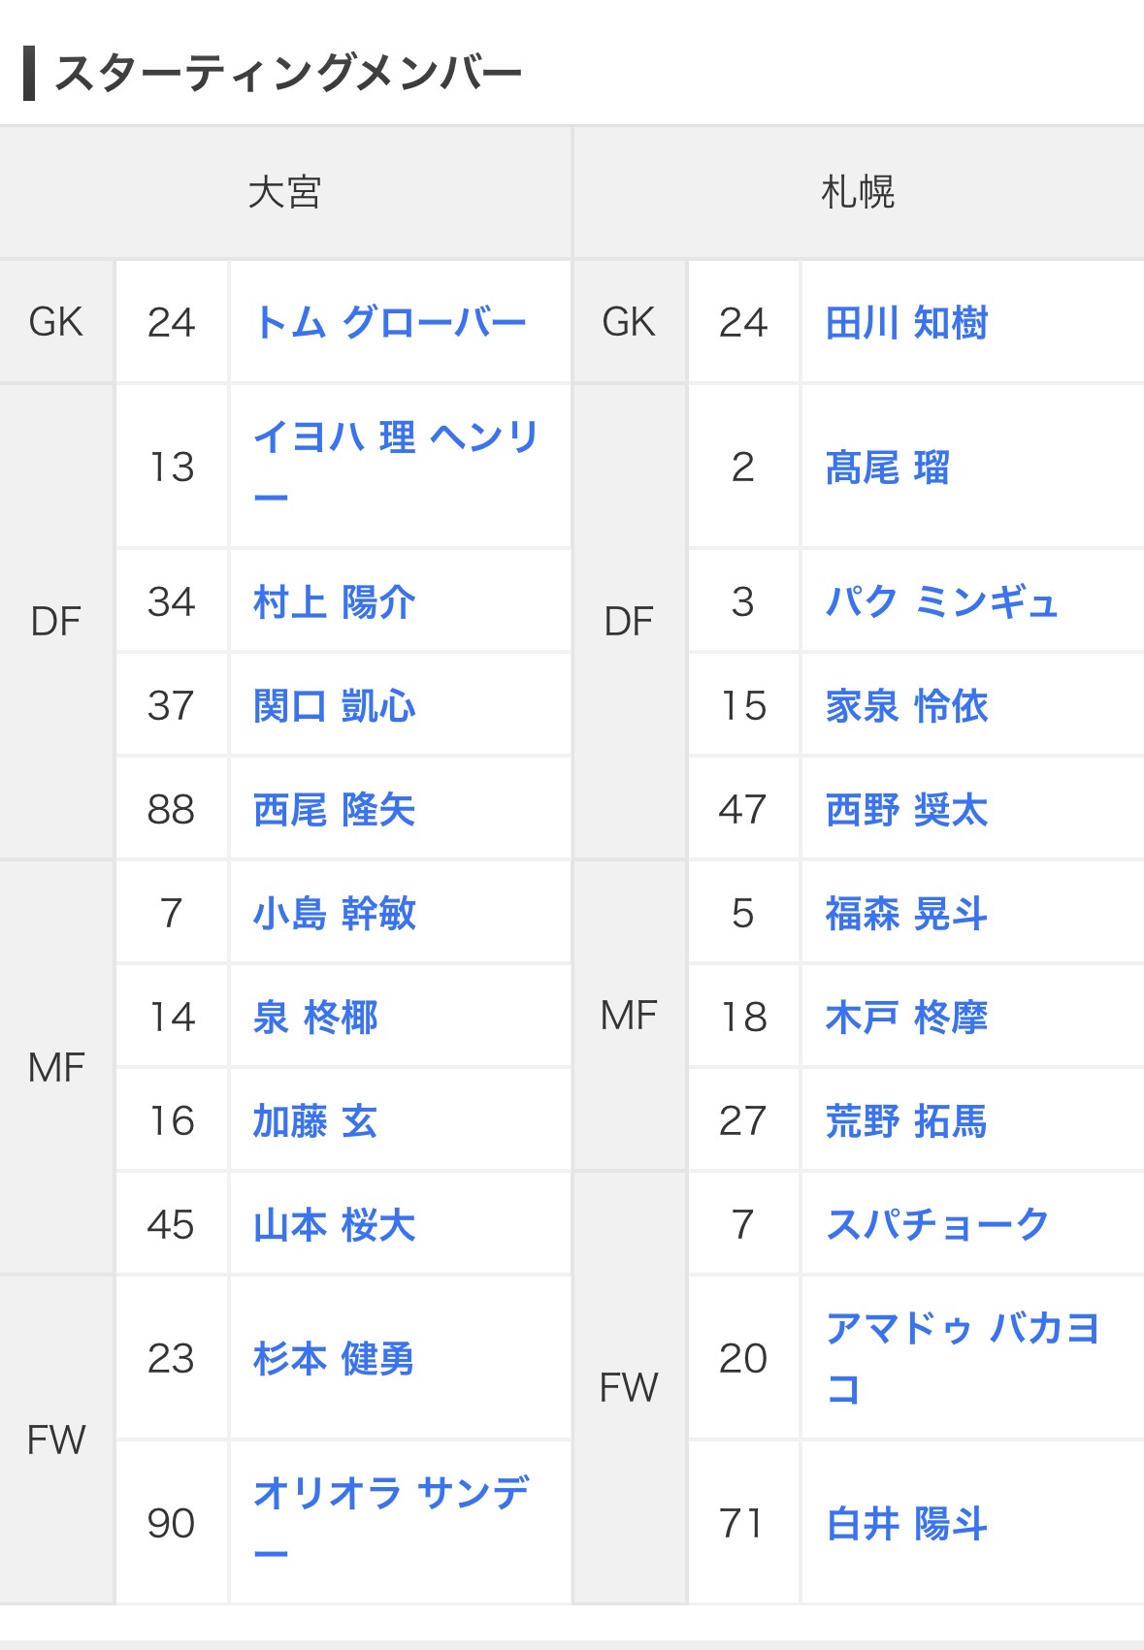This screenshot has height=1650, width=1144.
Task: Open 福森 晃斗 profile link
Action: [906, 914]
